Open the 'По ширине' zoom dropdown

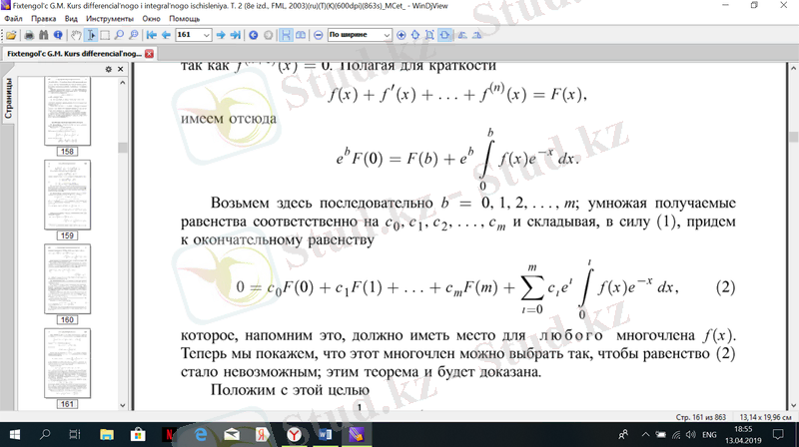[387, 35]
